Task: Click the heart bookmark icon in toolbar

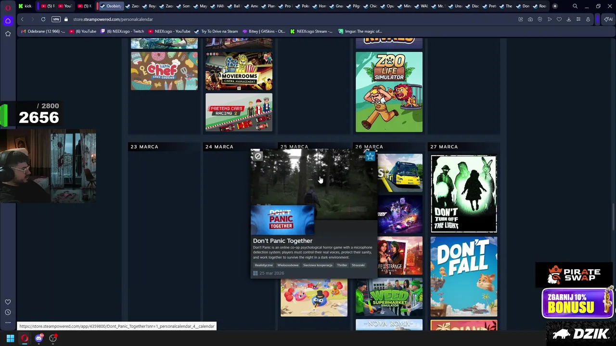Action: [x=559, y=19]
